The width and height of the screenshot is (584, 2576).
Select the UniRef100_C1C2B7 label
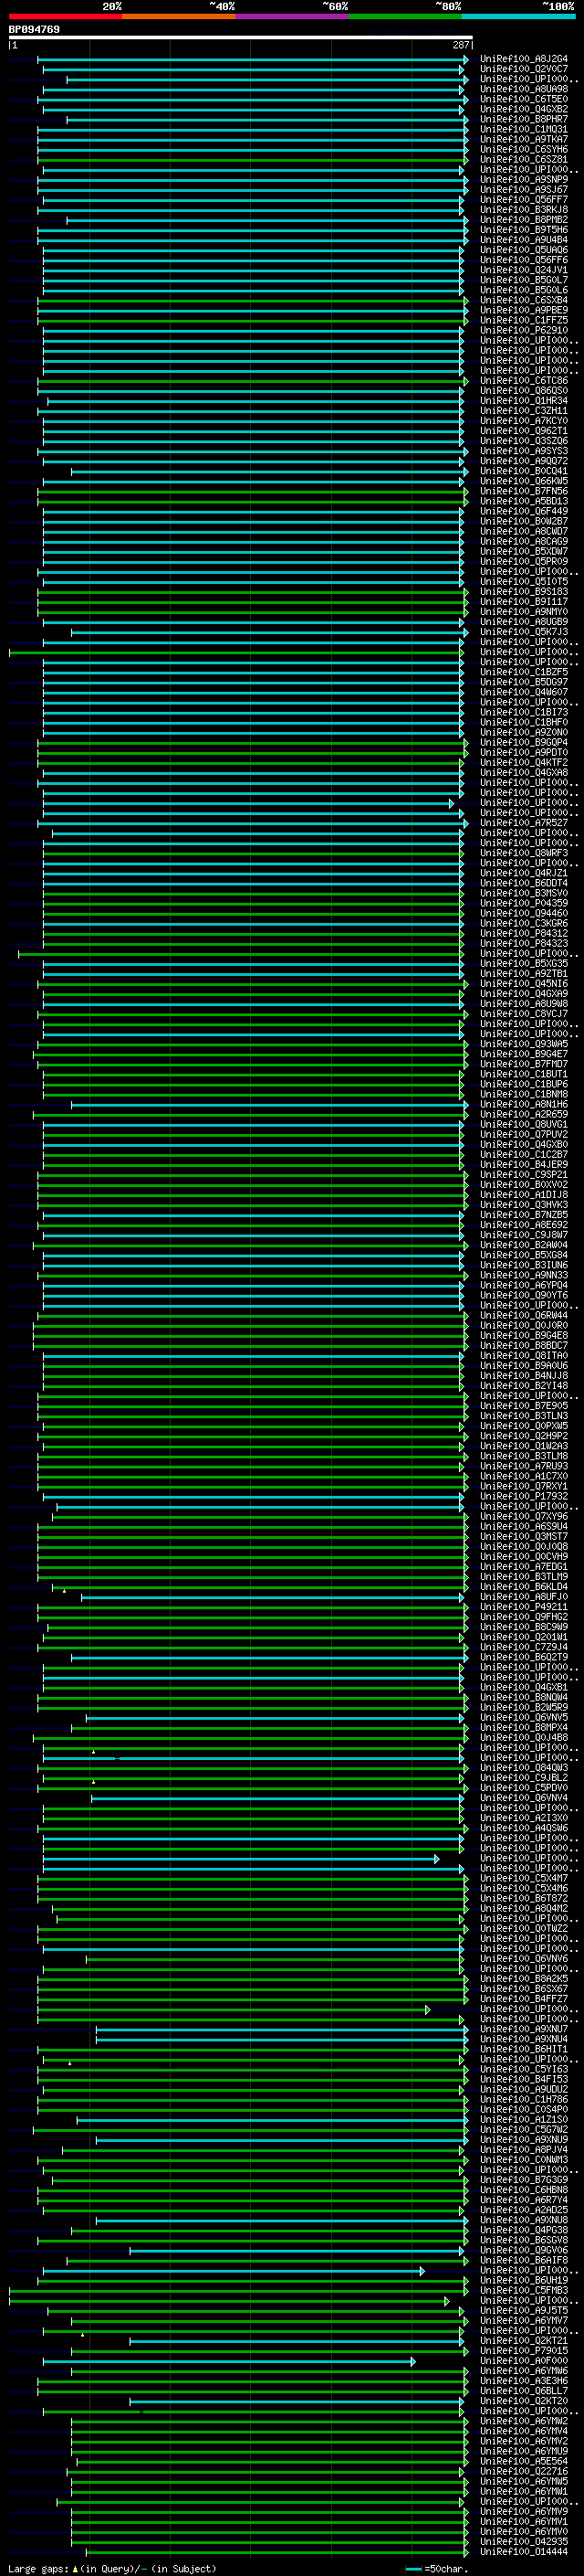point(523,1154)
